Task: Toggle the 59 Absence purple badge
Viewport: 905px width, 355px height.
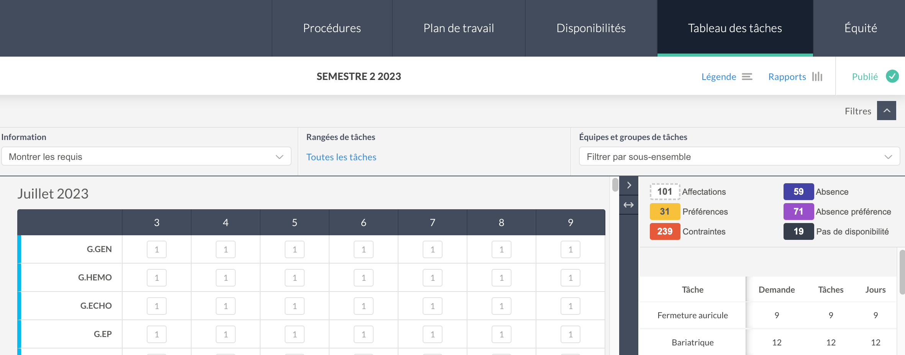Action: (798, 192)
